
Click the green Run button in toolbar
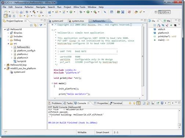click(x=88, y=12)
